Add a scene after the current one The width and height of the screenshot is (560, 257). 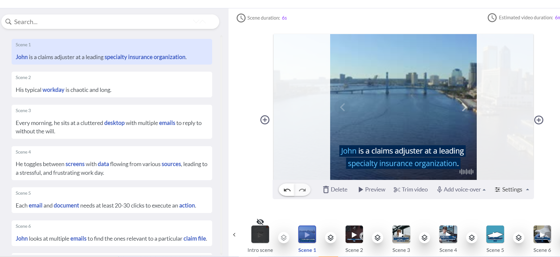539,120
